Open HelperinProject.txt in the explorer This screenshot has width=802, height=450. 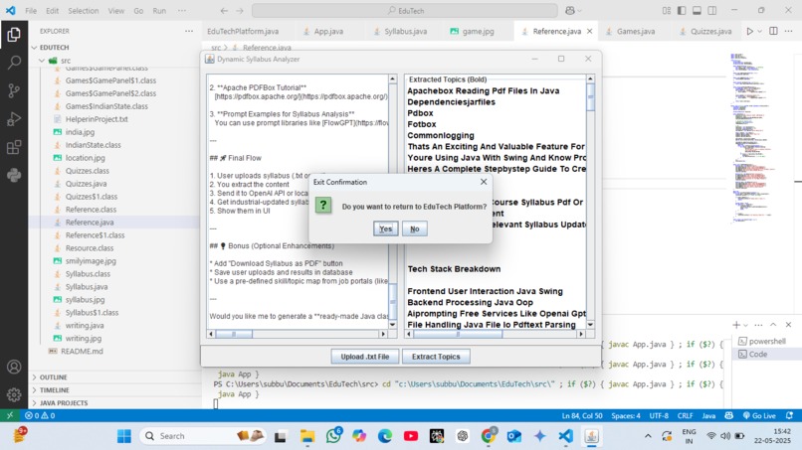pos(97,119)
